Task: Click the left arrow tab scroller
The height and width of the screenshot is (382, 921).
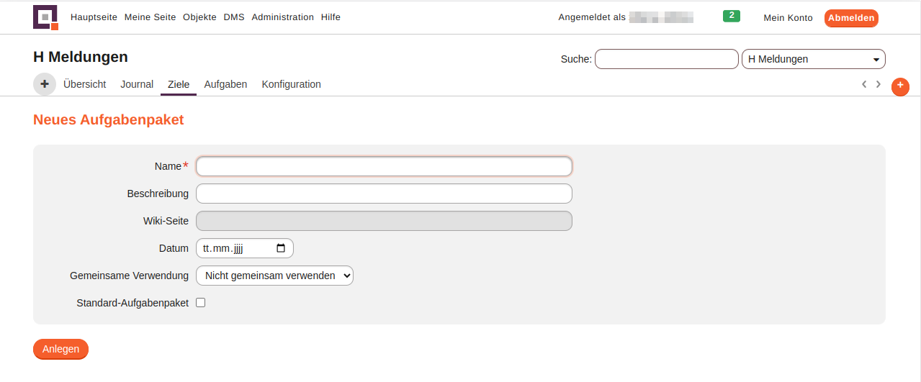Action: pos(864,84)
